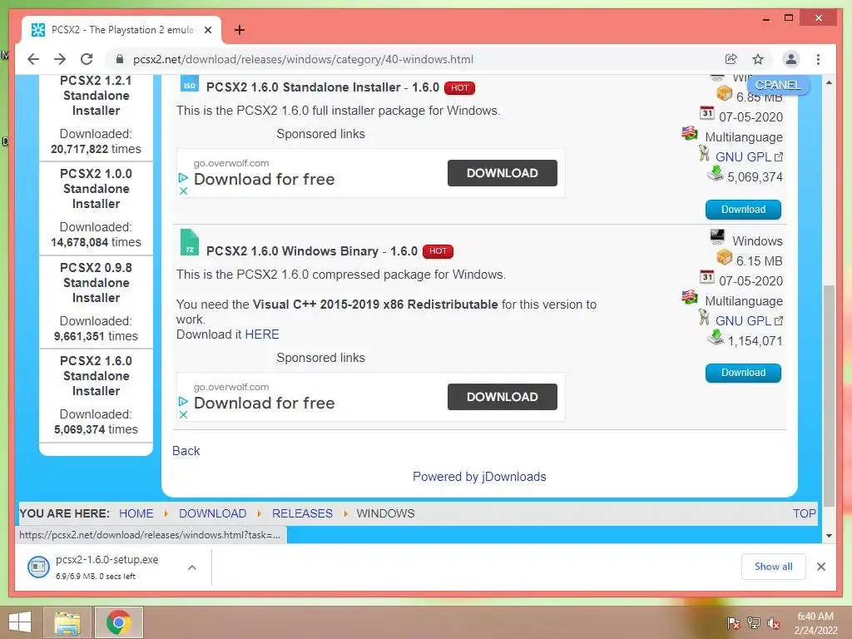Click the page scrollbar down arrow

pyautogui.click(x=829, y=536)
